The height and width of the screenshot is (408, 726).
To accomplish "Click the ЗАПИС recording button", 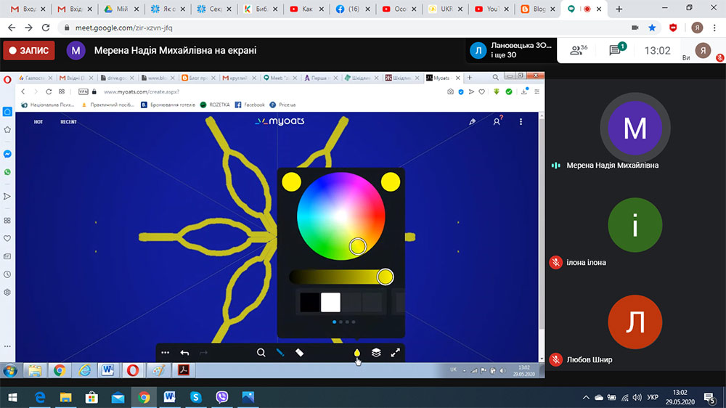I will [29, 51].
